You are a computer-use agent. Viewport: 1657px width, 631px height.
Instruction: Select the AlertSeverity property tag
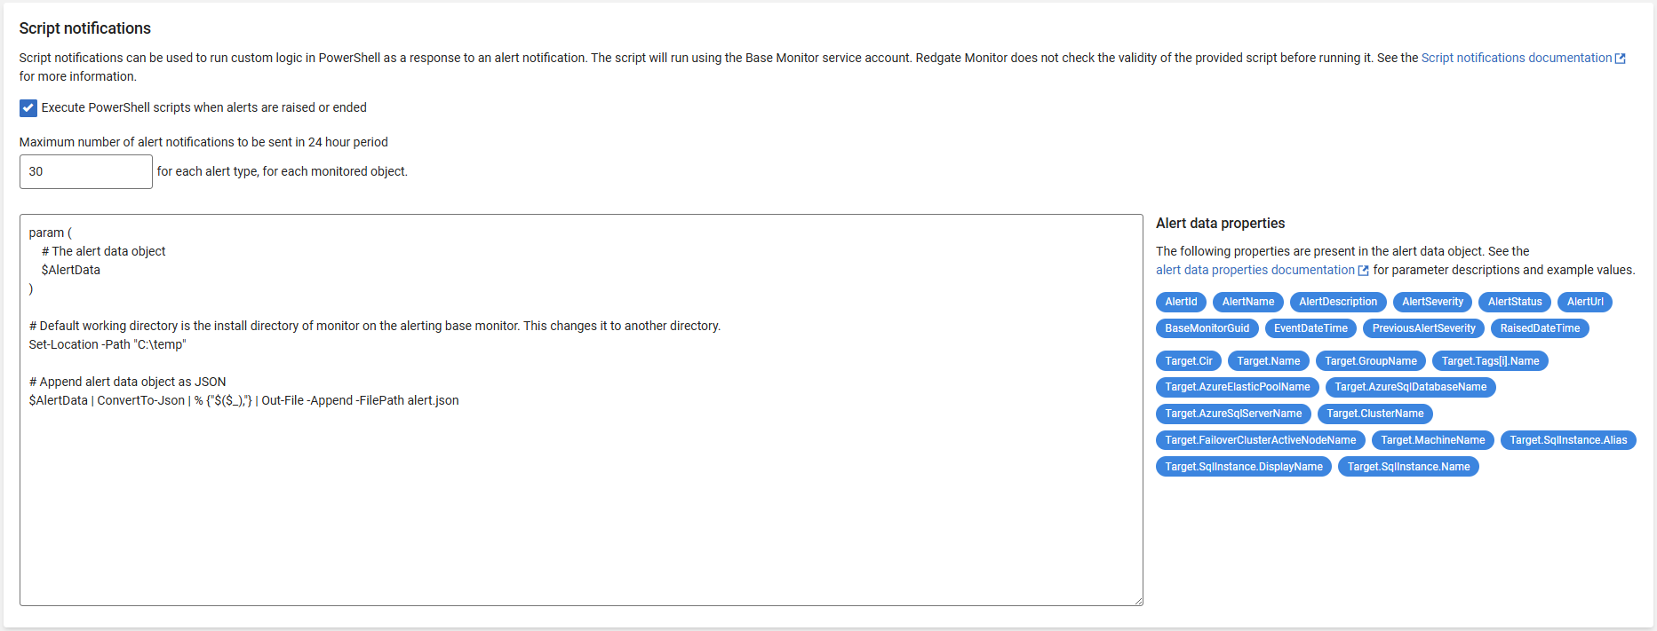[x=1432, y=303]
